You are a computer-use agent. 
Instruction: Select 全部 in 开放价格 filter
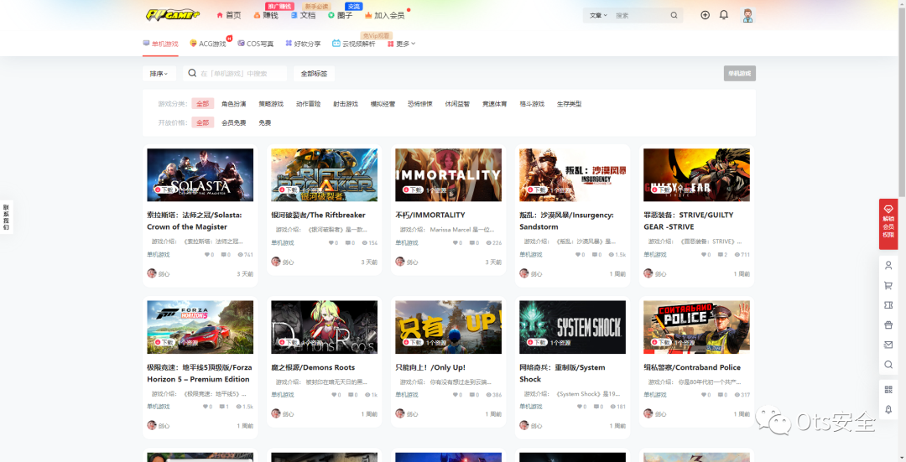tap(203, 122)
